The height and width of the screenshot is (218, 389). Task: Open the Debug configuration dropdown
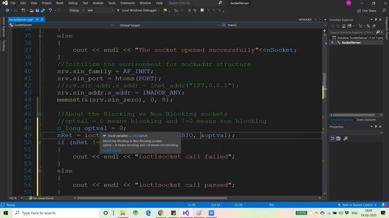(76, 10)
